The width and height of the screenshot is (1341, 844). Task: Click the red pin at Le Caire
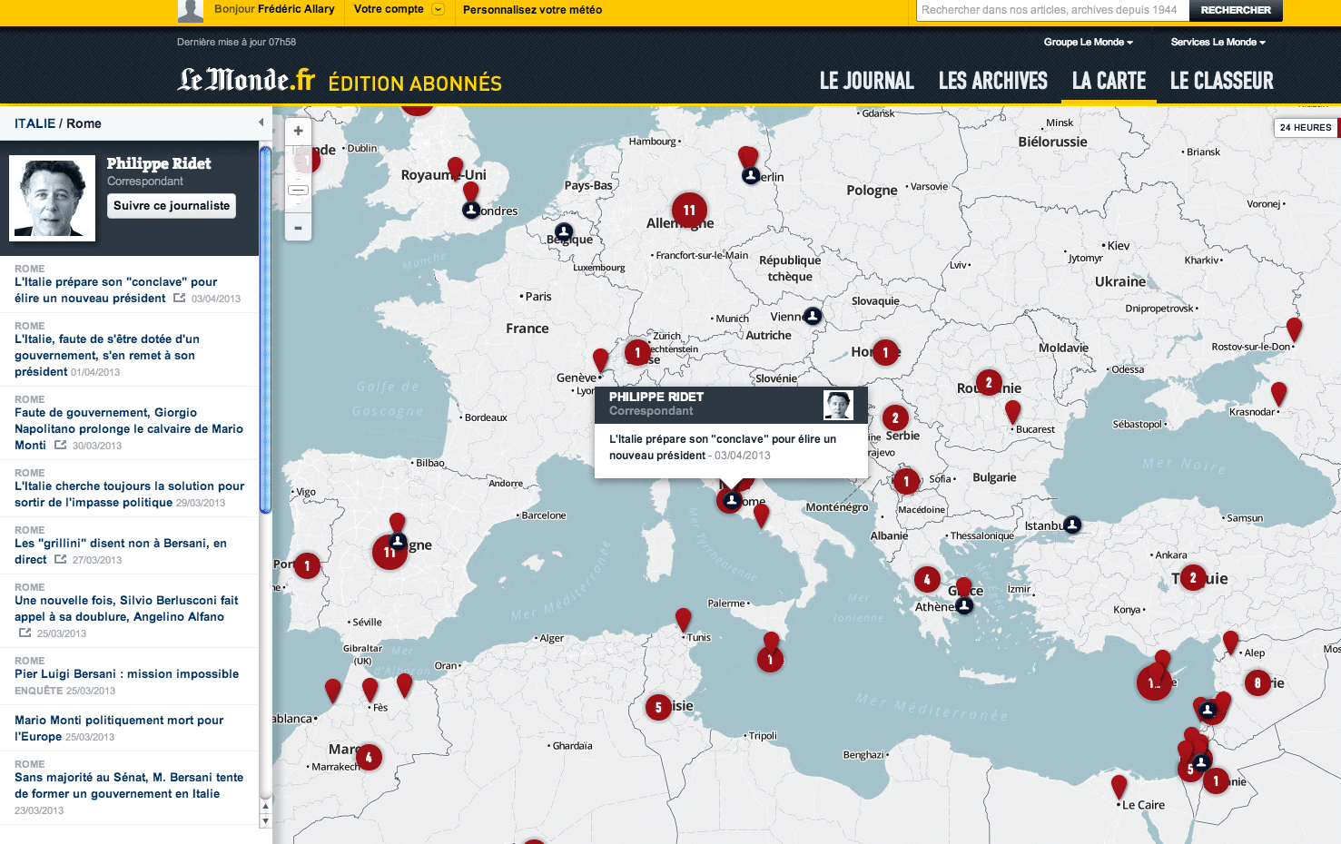pyautogui.click(x=1119, y=787)
